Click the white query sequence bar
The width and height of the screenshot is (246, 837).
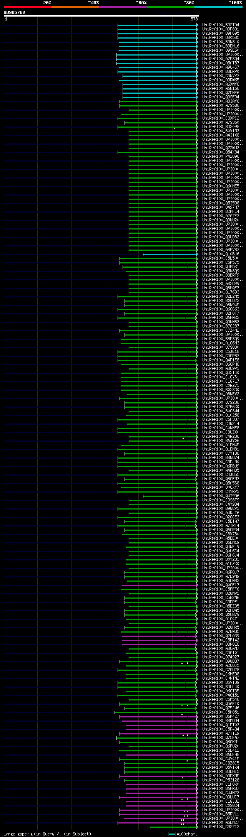(x=101, y=16)
